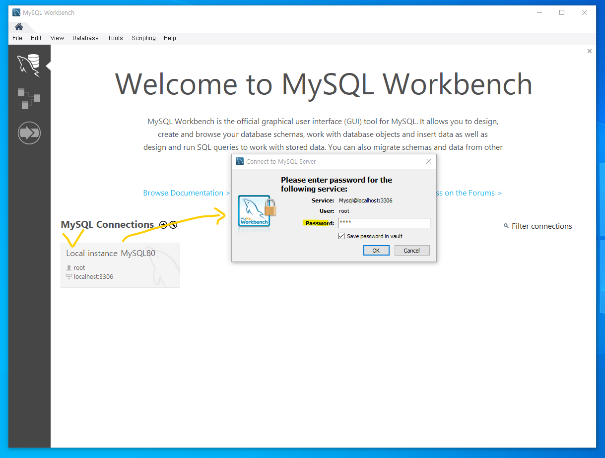Viewport: 605px width, 458px height.
Task: Open the Scripting menu
Action: click(143, 38)
